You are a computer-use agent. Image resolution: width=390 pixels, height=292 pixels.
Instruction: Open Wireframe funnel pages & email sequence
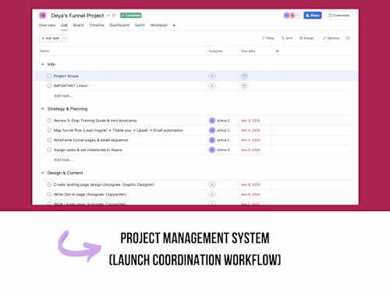90,140
